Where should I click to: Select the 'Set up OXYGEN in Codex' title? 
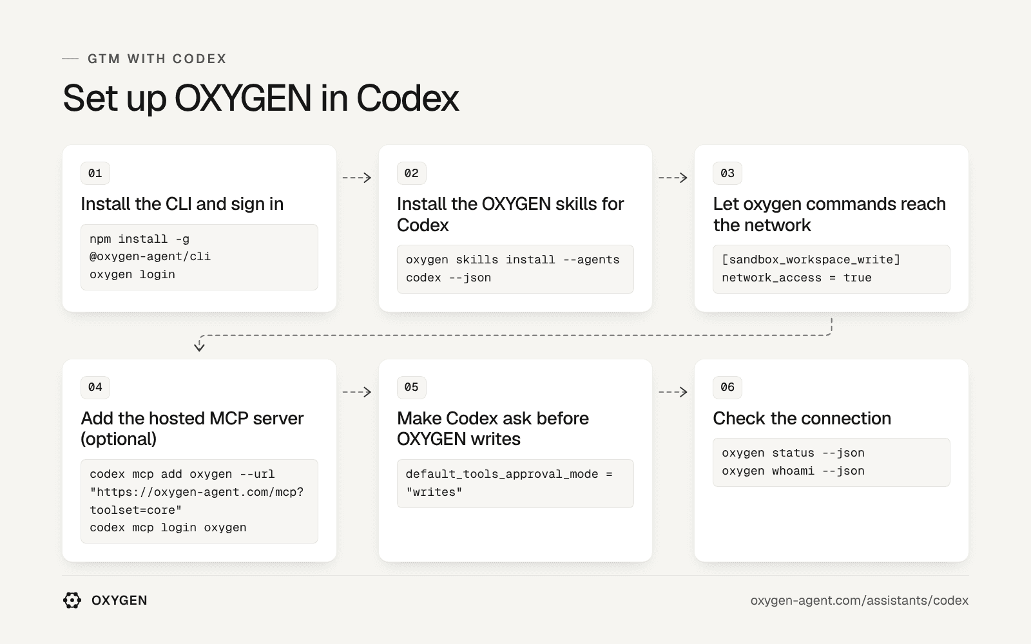tap(261, 98)
